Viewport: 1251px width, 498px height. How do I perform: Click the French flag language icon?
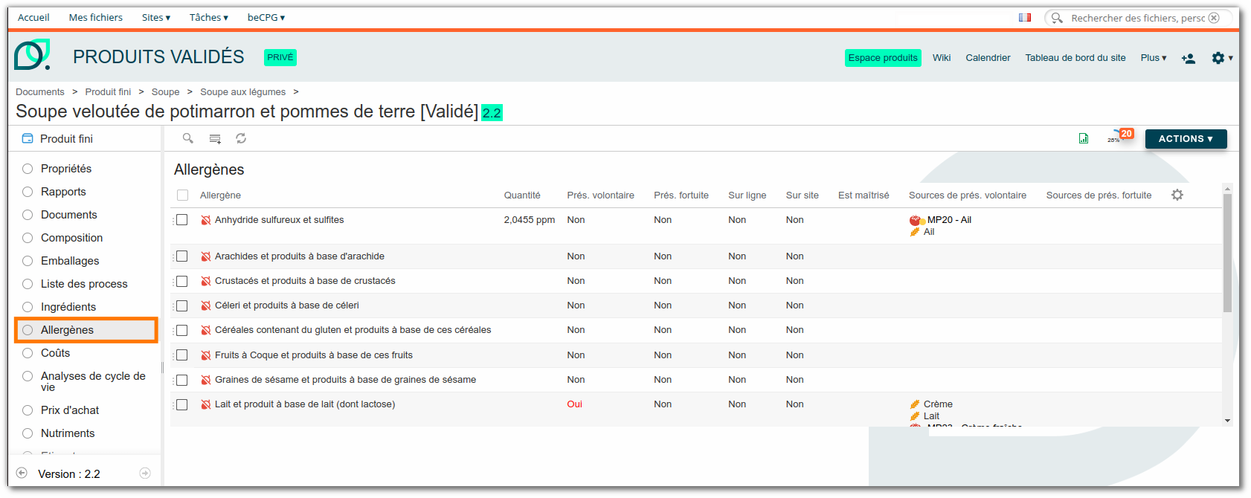[1025, 18]
